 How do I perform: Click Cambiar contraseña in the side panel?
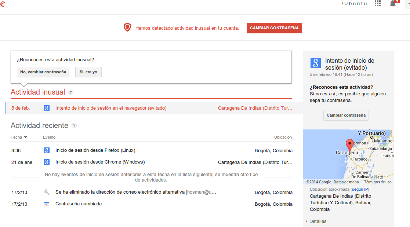[x=346, y=115]
